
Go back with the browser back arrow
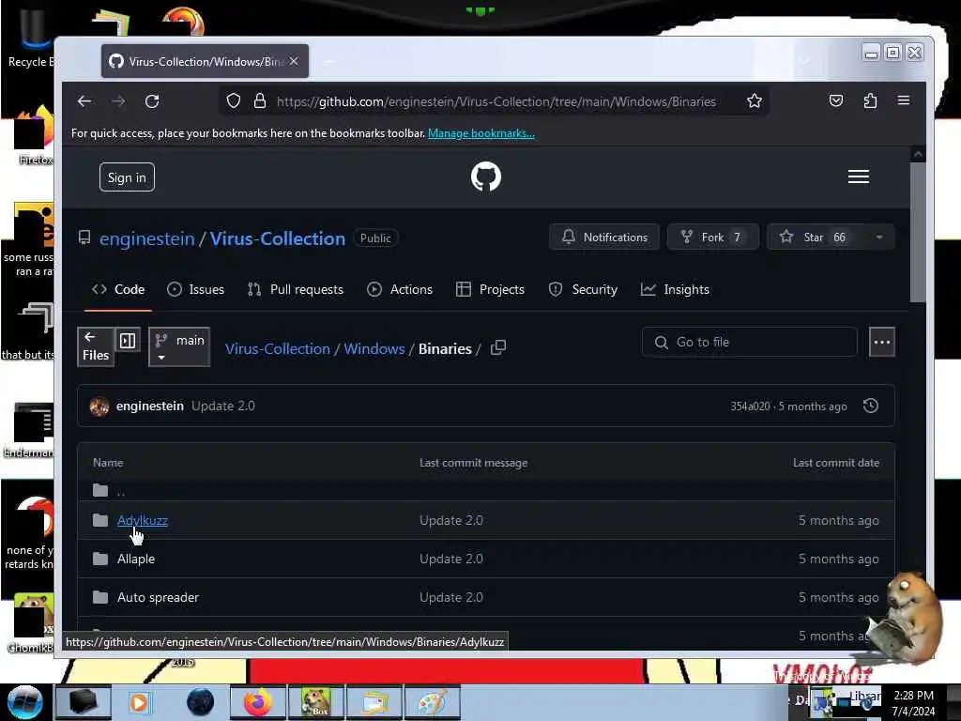pyautogui.click(x=84, y=101)
